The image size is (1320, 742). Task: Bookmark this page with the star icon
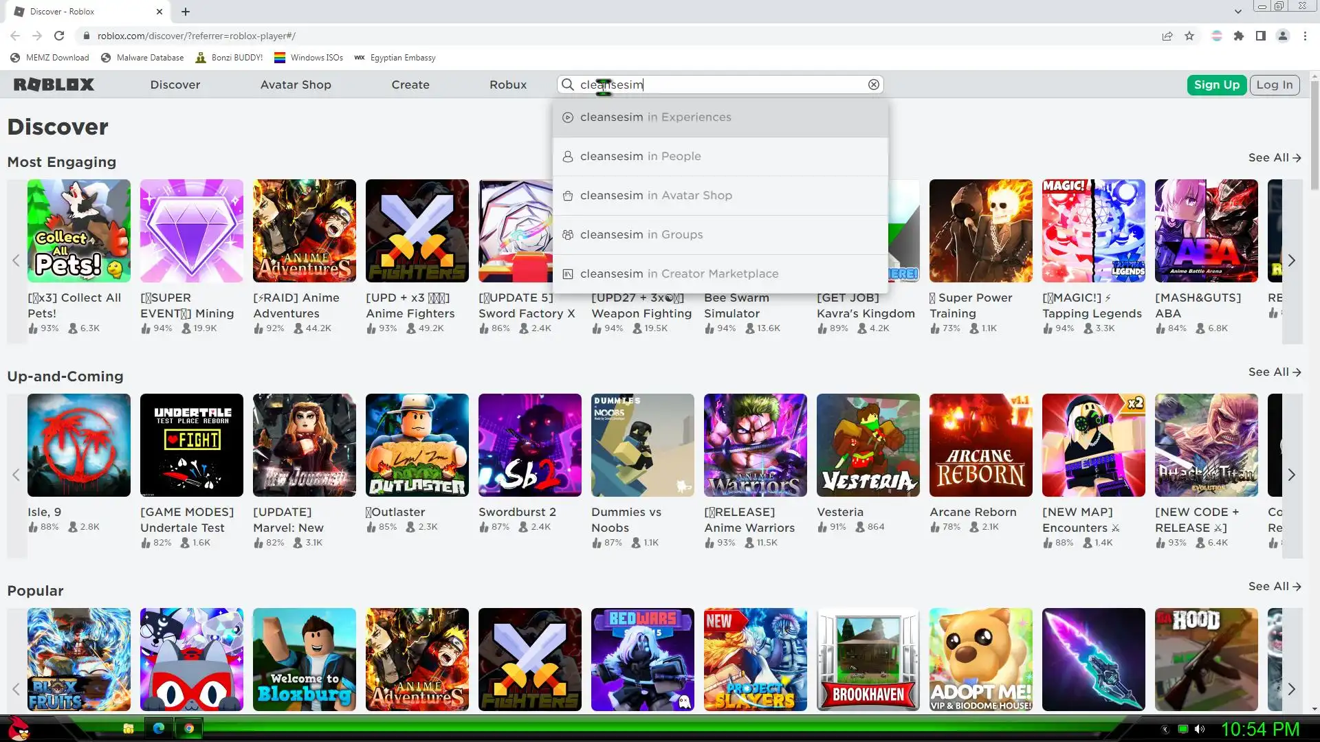click(1189, 36)
